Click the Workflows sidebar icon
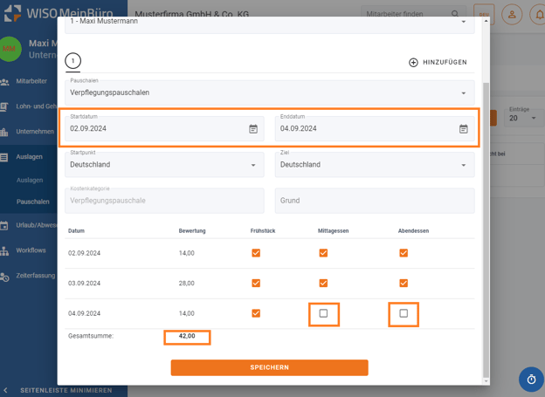 point(5,250)
